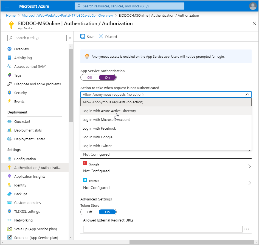Choose Log in with Facebook option
The width and height of the screenshot is (259, 245).
pyautogui.click(x=99, y=128)
